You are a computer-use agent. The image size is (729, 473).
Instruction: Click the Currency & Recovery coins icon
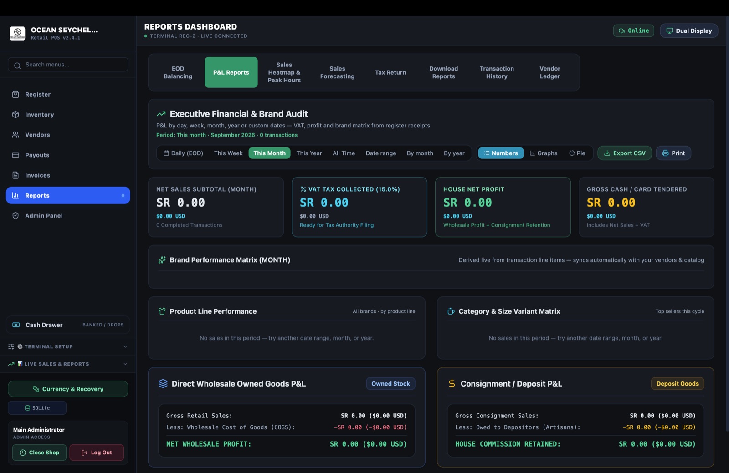coord(36,389)
